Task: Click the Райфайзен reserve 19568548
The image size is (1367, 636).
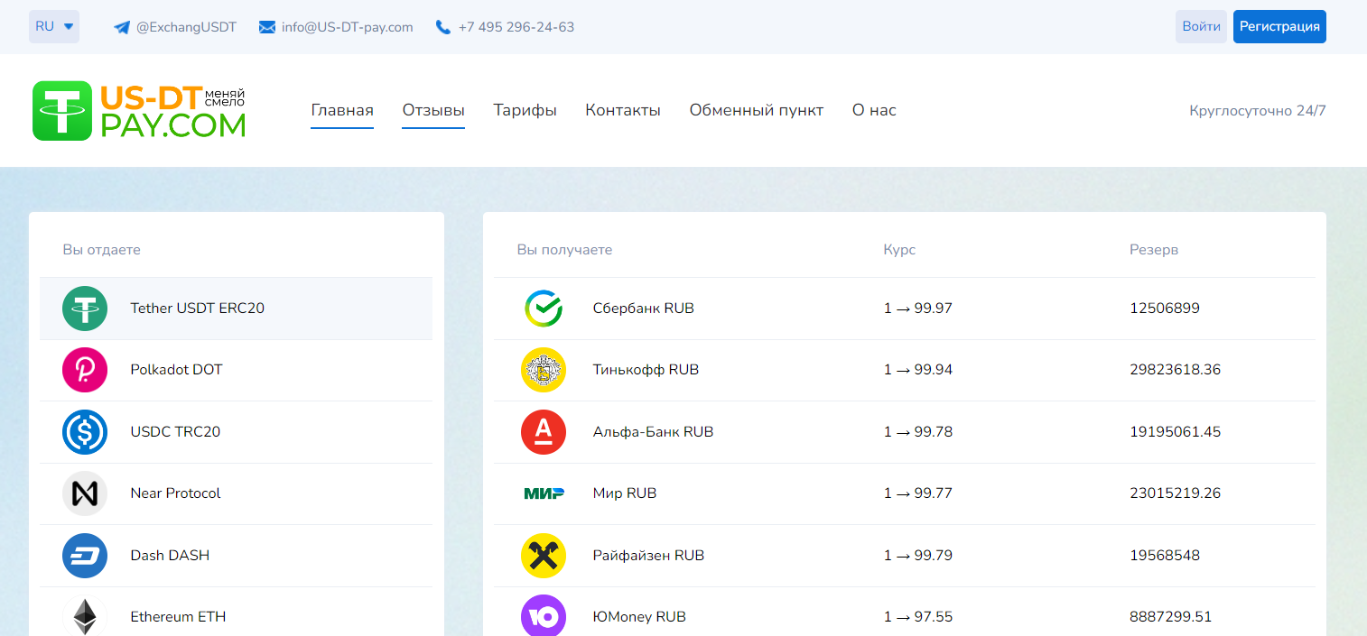Action: tap(1165, 556)
